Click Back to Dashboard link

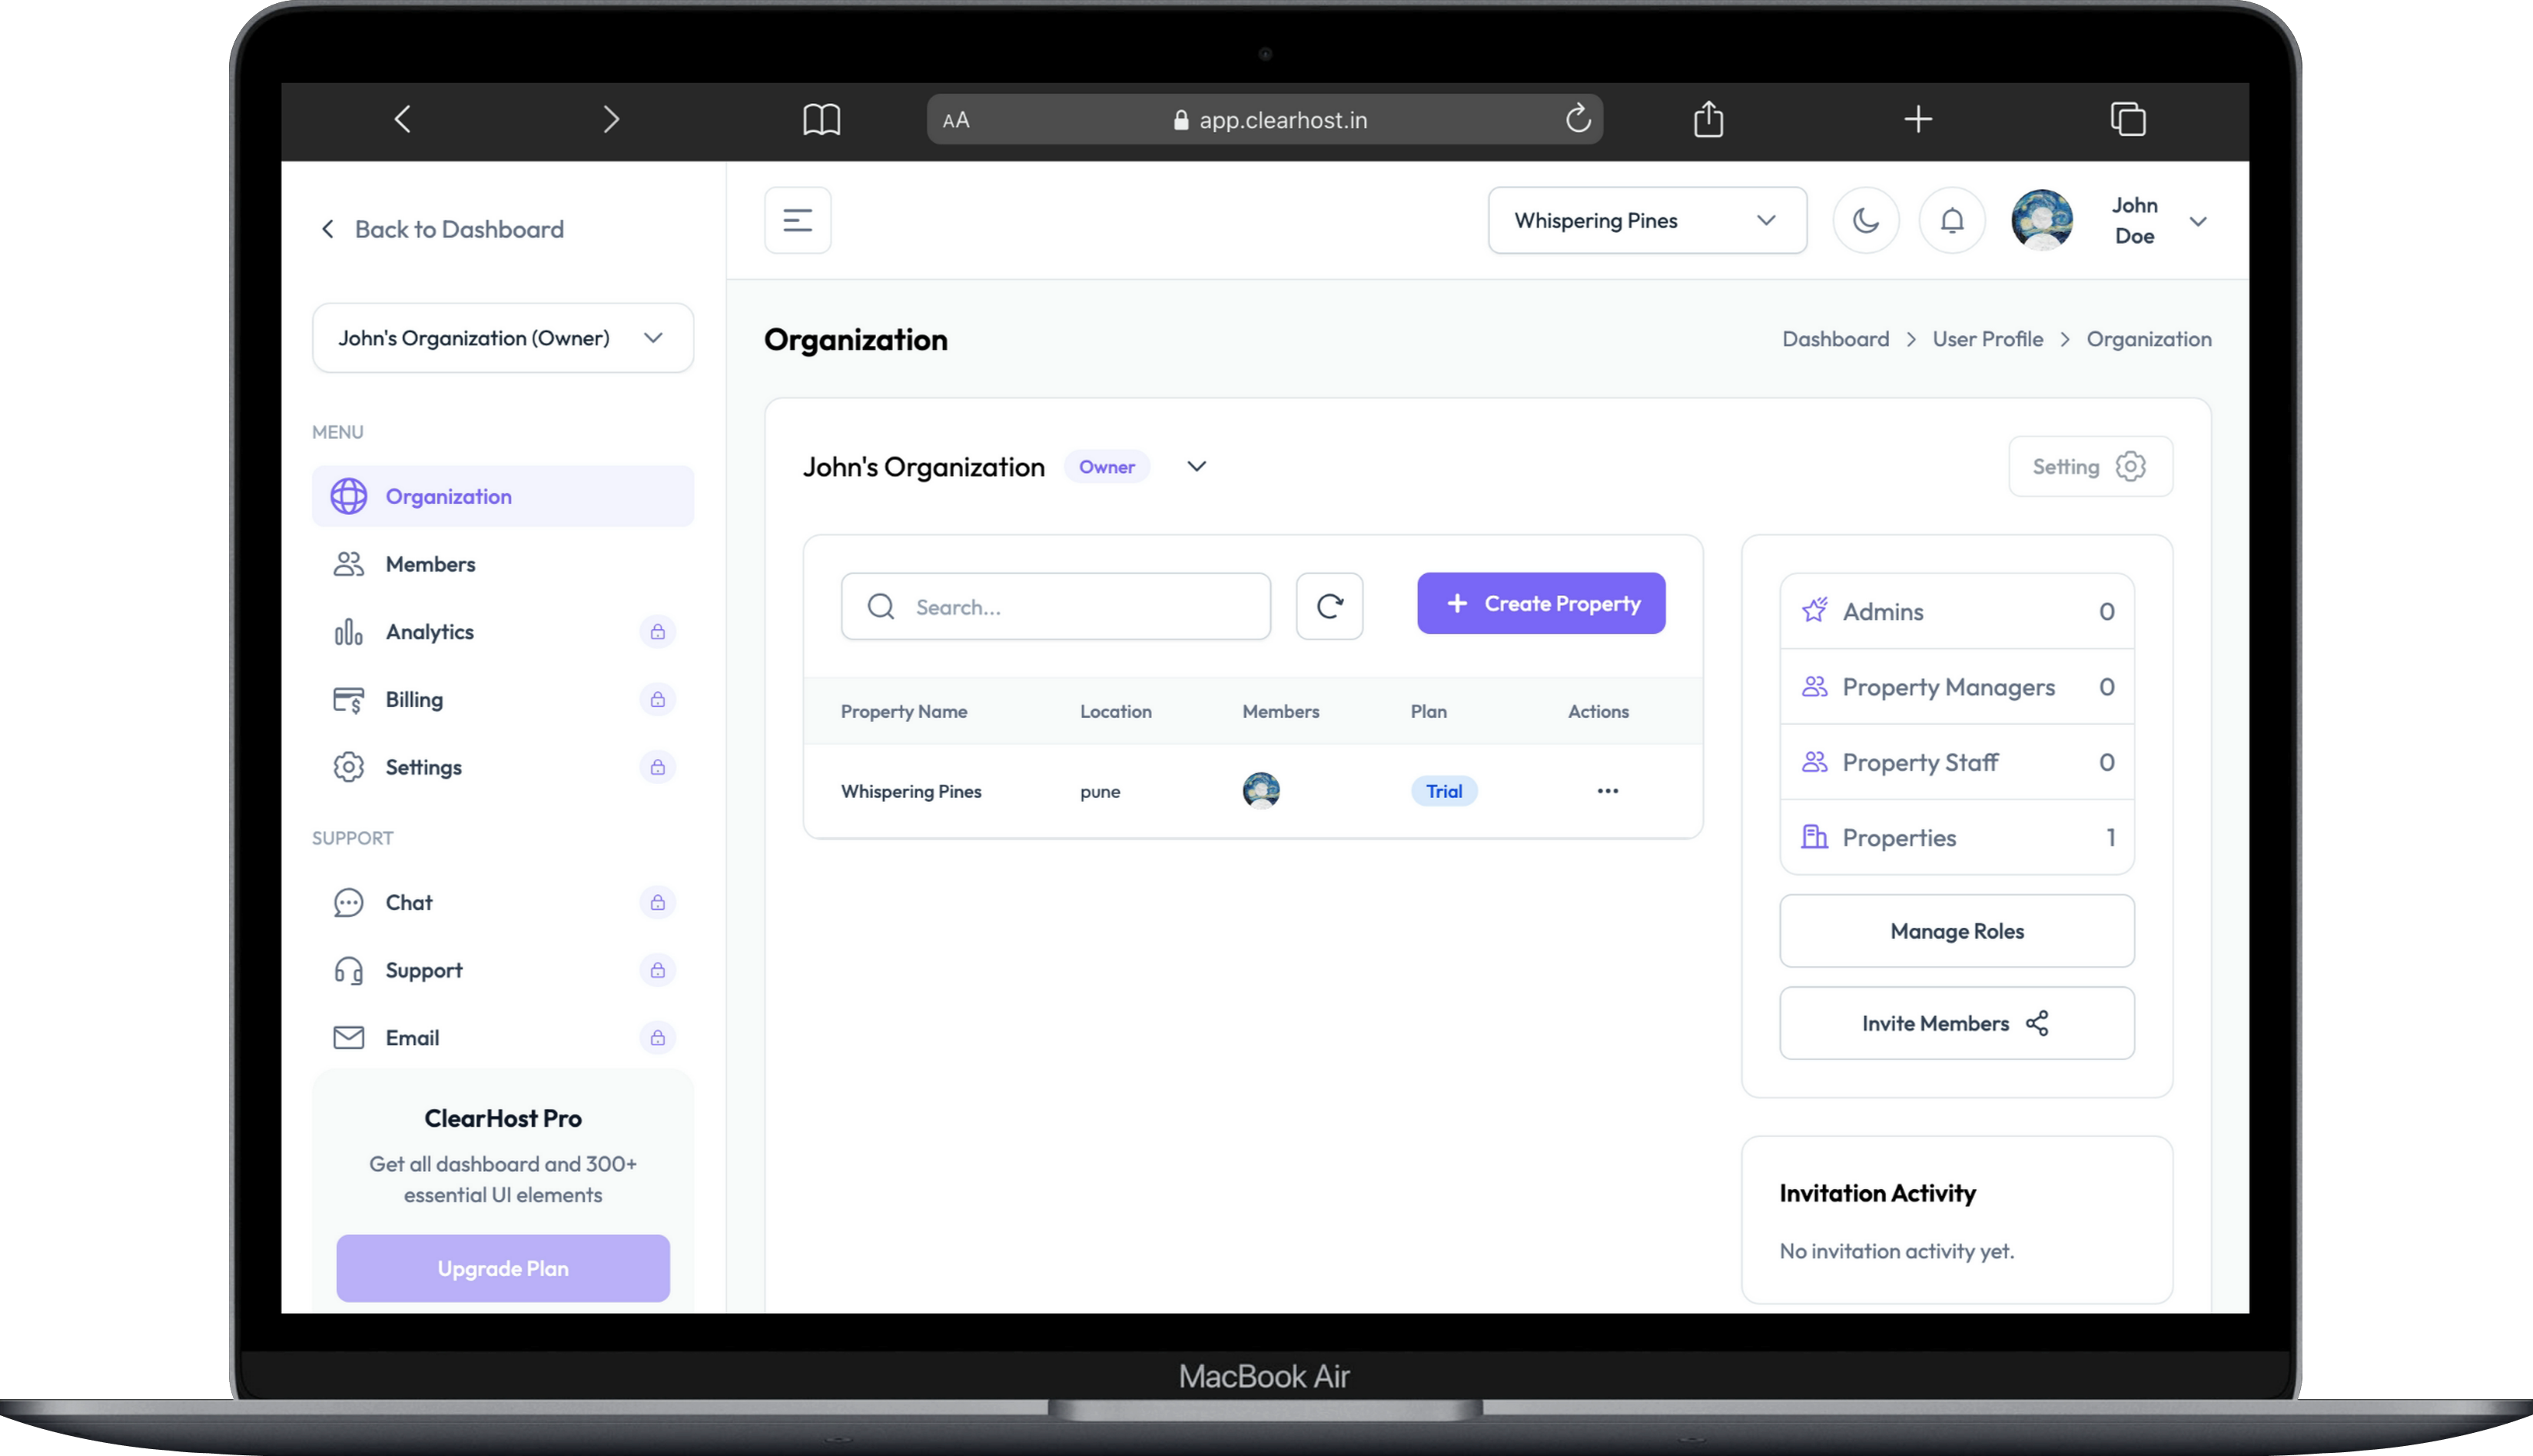tap(442, 229)
